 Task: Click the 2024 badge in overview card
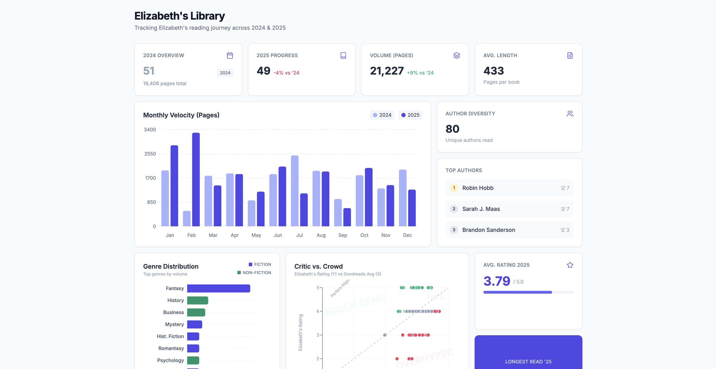pos(225,73)
